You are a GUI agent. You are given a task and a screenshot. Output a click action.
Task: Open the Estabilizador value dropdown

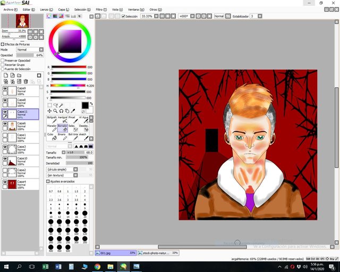click(260, 16)
